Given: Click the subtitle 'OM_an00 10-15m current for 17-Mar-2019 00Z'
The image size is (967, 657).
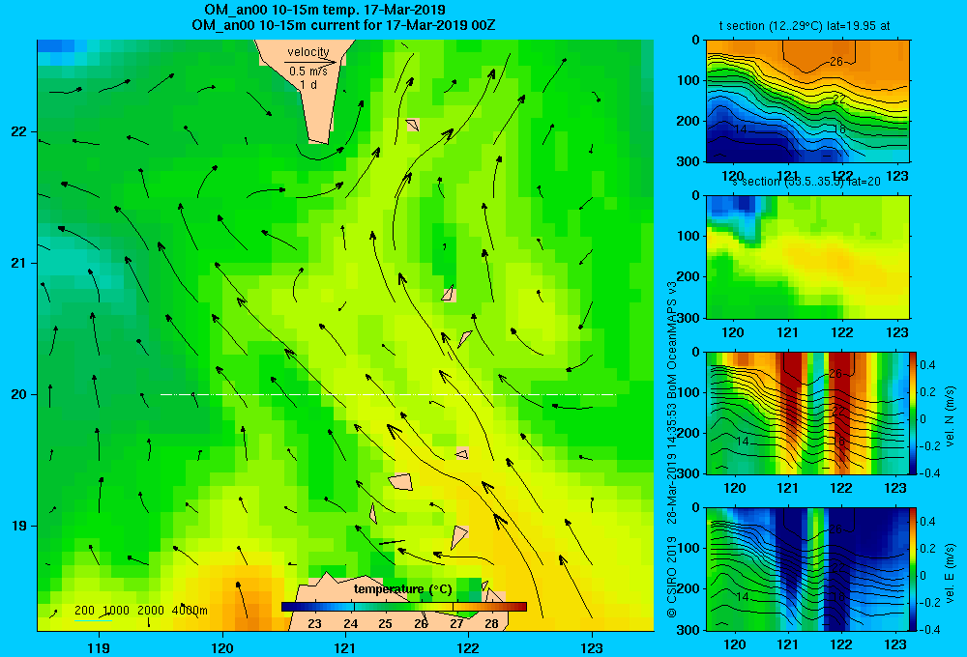Looking at the screenshot, I should click(x=343, y=25).
